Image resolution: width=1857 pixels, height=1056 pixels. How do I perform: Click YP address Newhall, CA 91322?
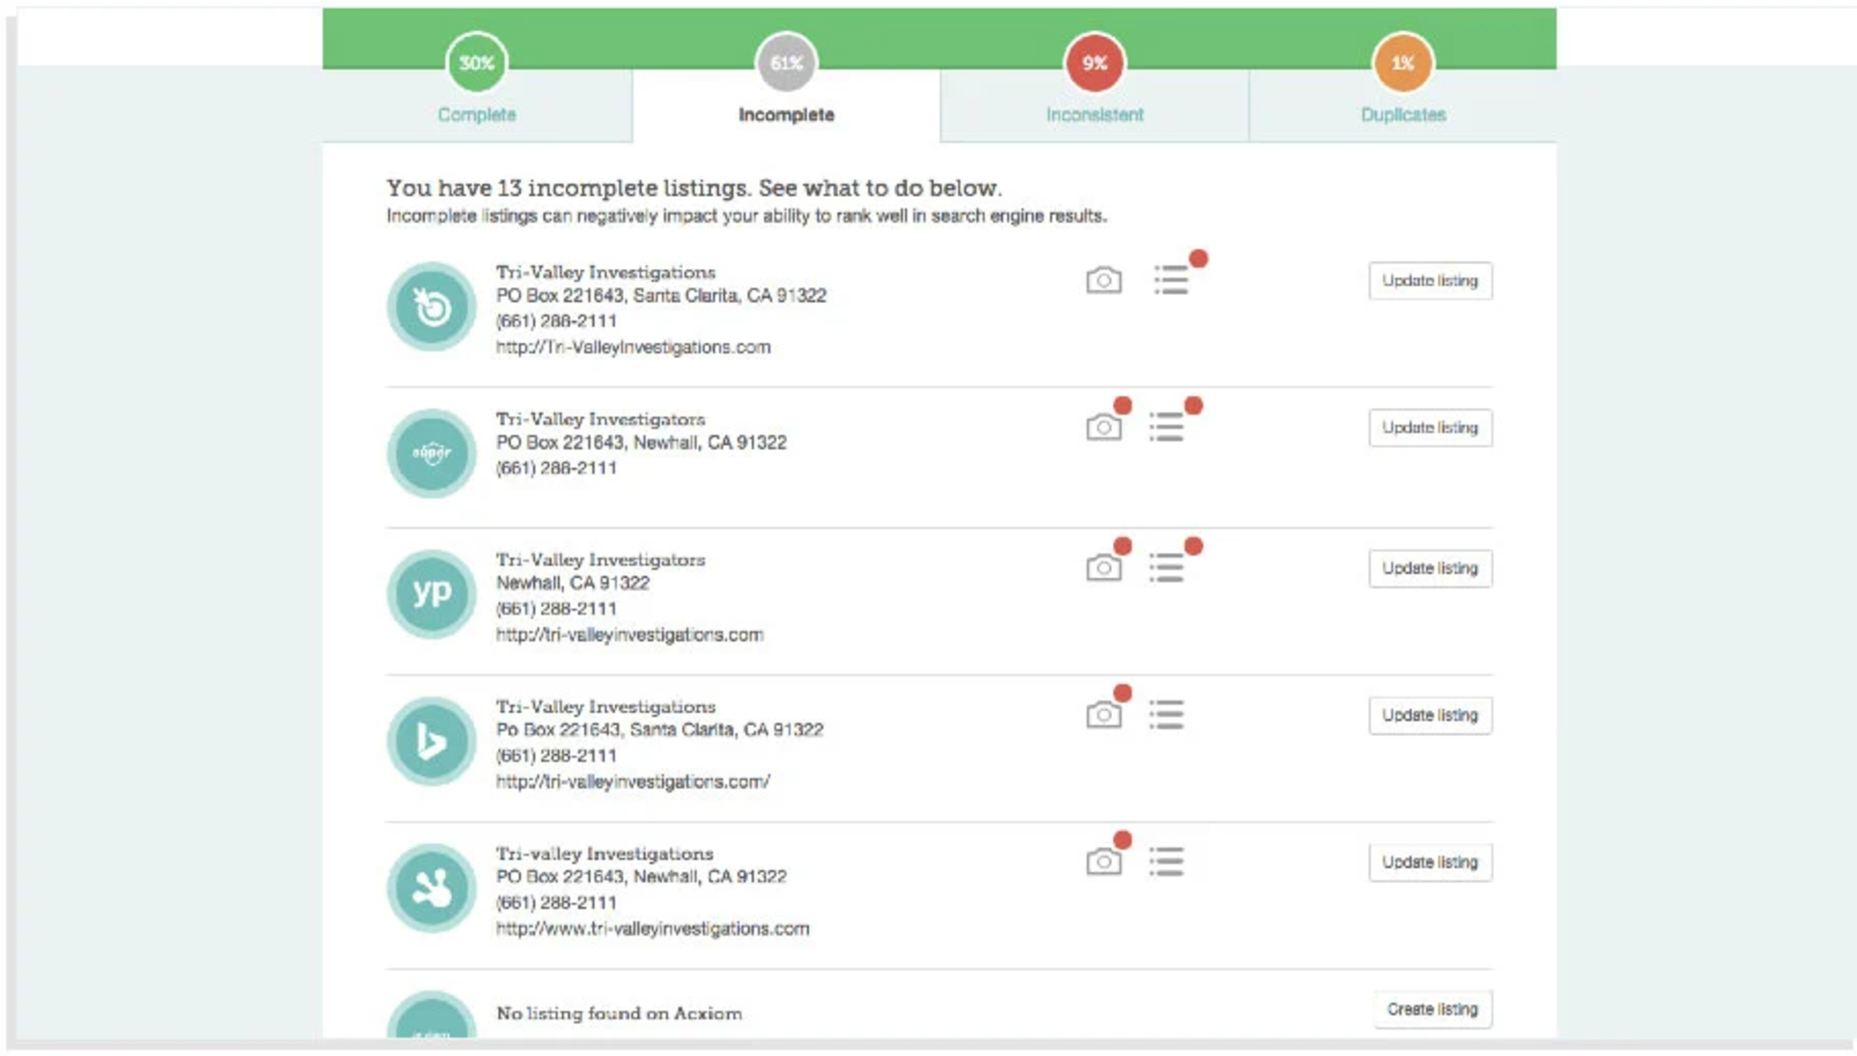(x=573, y=583)
